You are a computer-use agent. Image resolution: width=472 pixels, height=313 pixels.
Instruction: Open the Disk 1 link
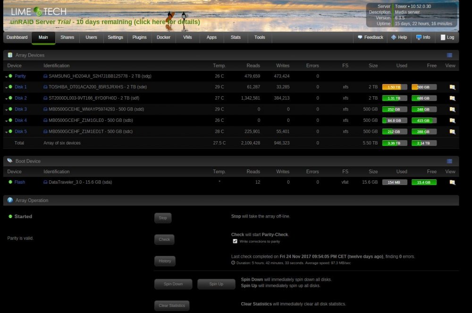pyautogui.click(x=21, y=87)
